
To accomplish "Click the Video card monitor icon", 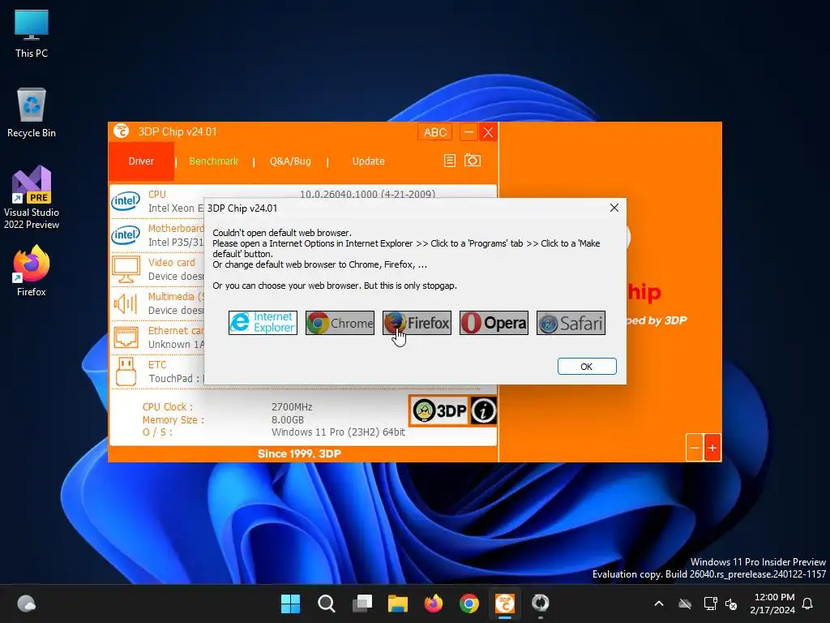I will pyautogui.click(x=126, y=269).
